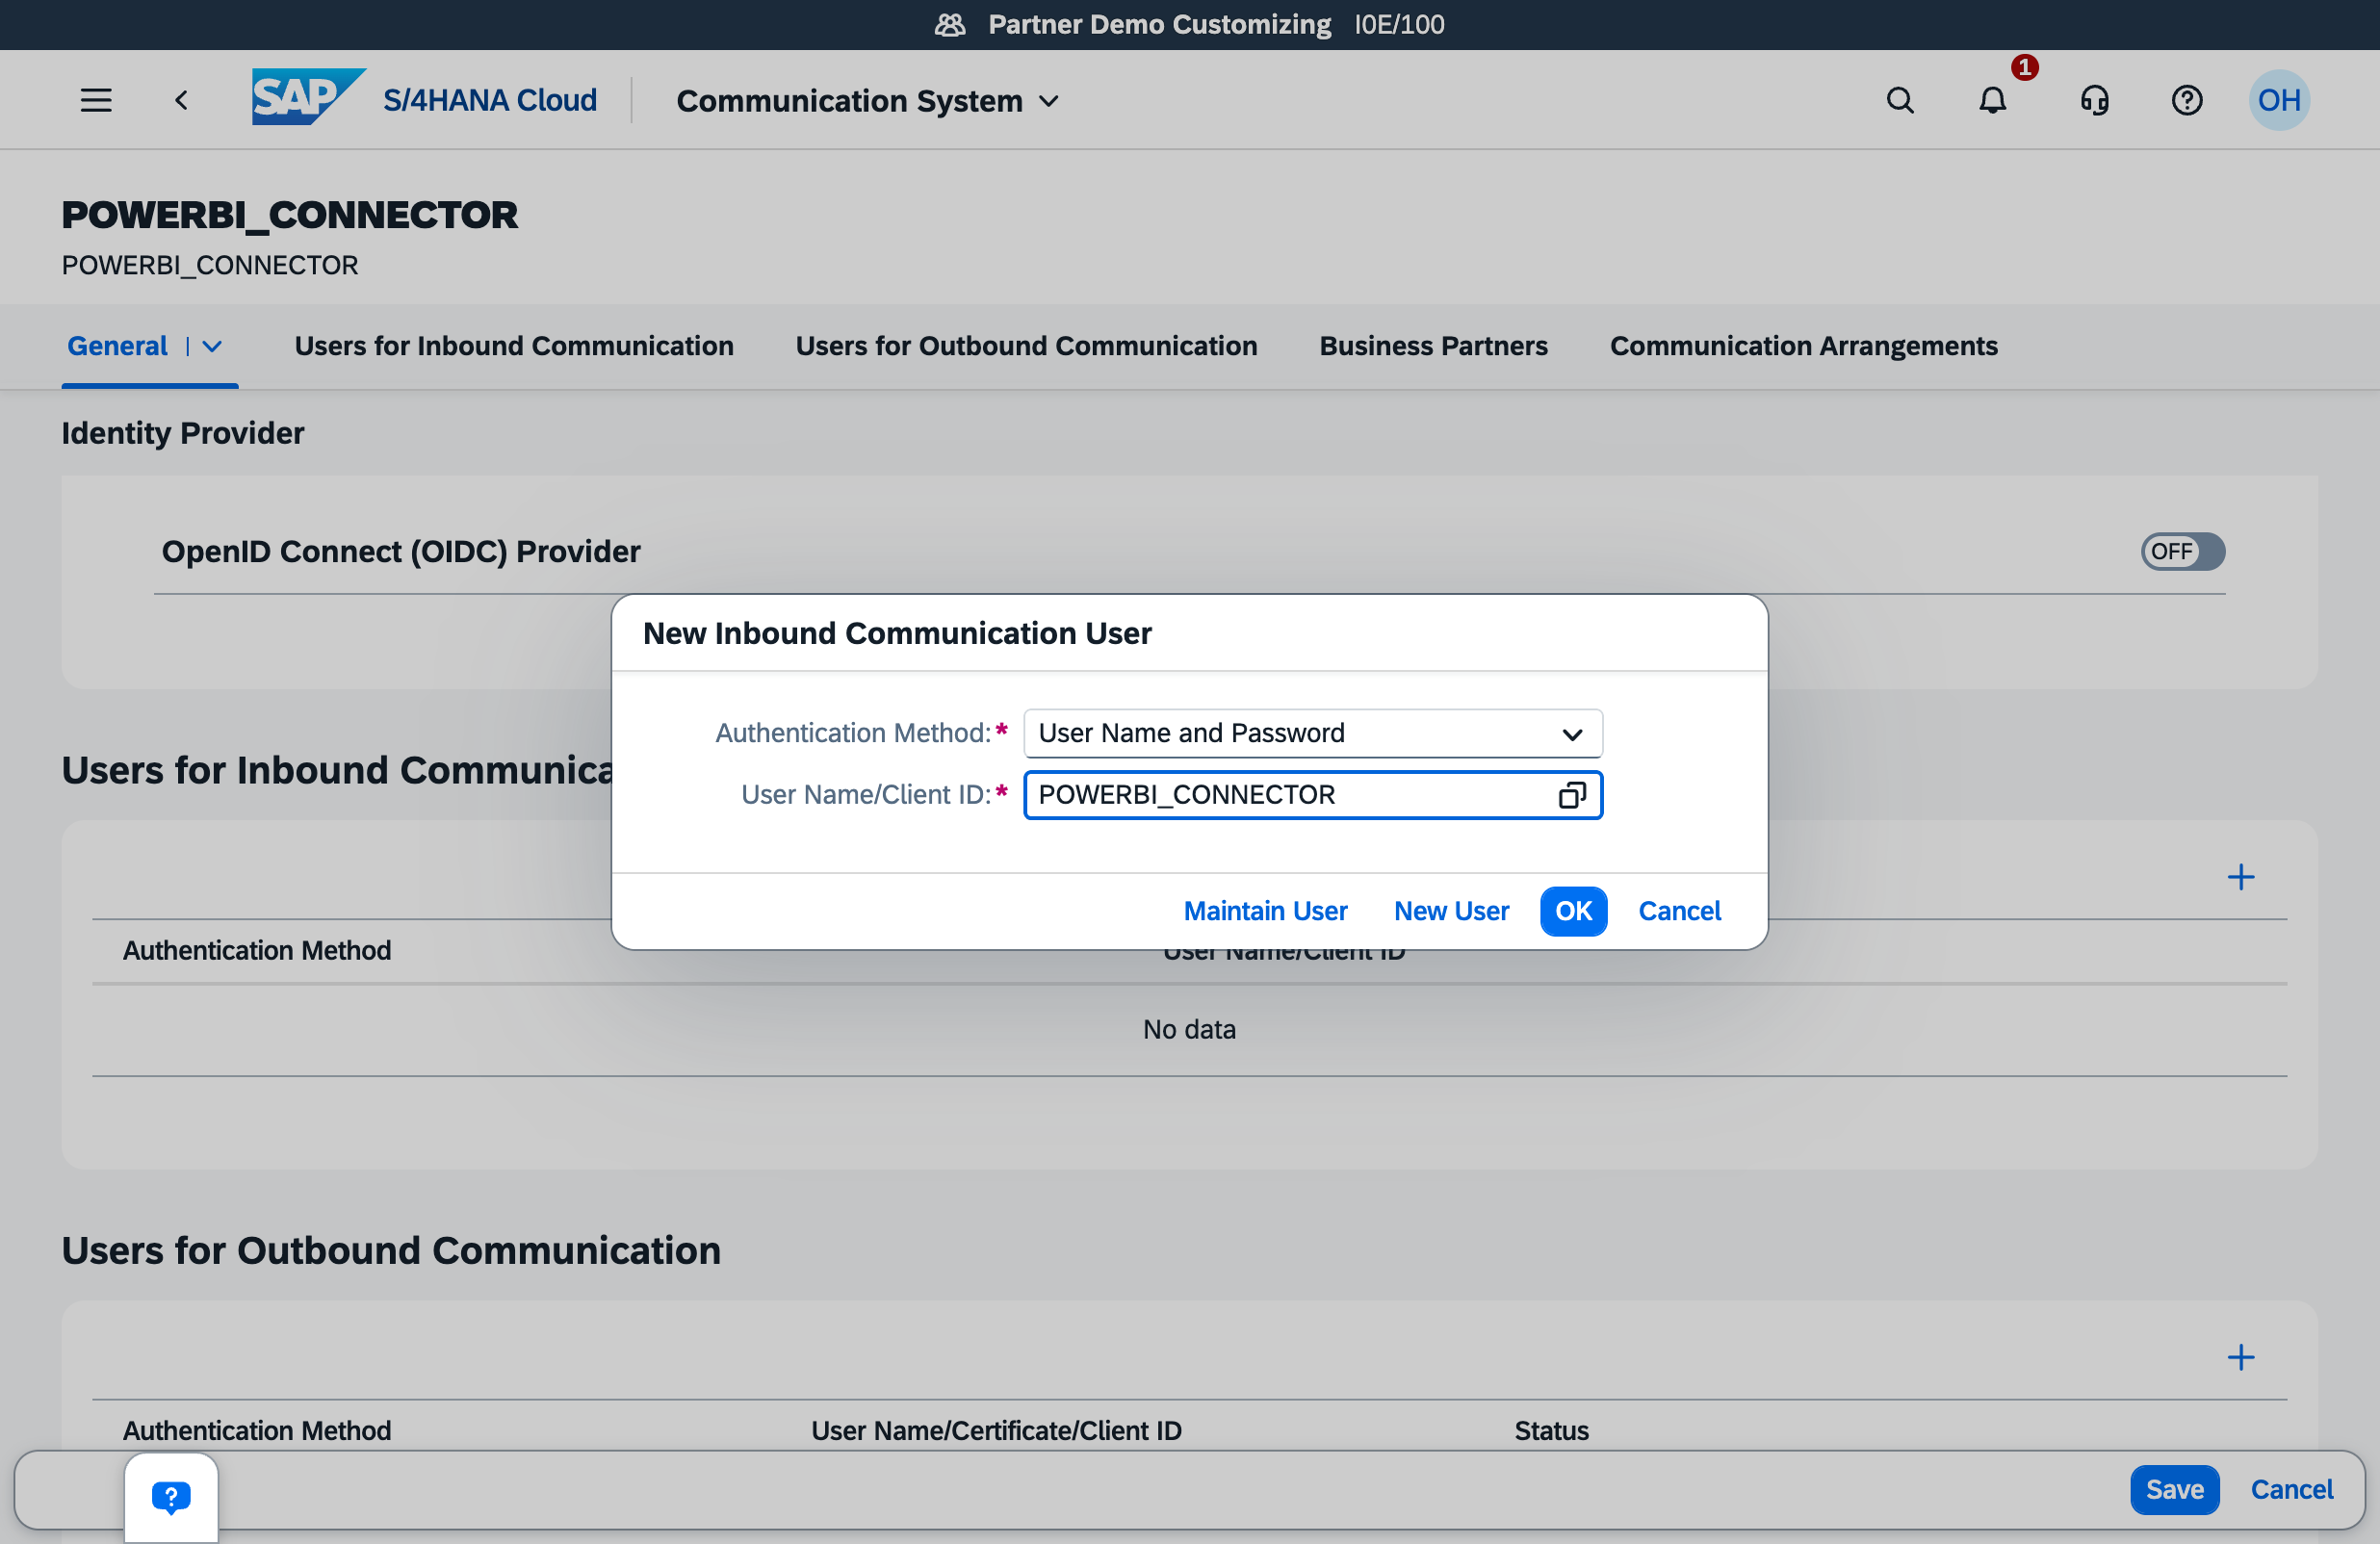Click the I0E/100 system ID text
The height and width of the screenshot is (1544, 2380).
click(x=1399, y=24)
